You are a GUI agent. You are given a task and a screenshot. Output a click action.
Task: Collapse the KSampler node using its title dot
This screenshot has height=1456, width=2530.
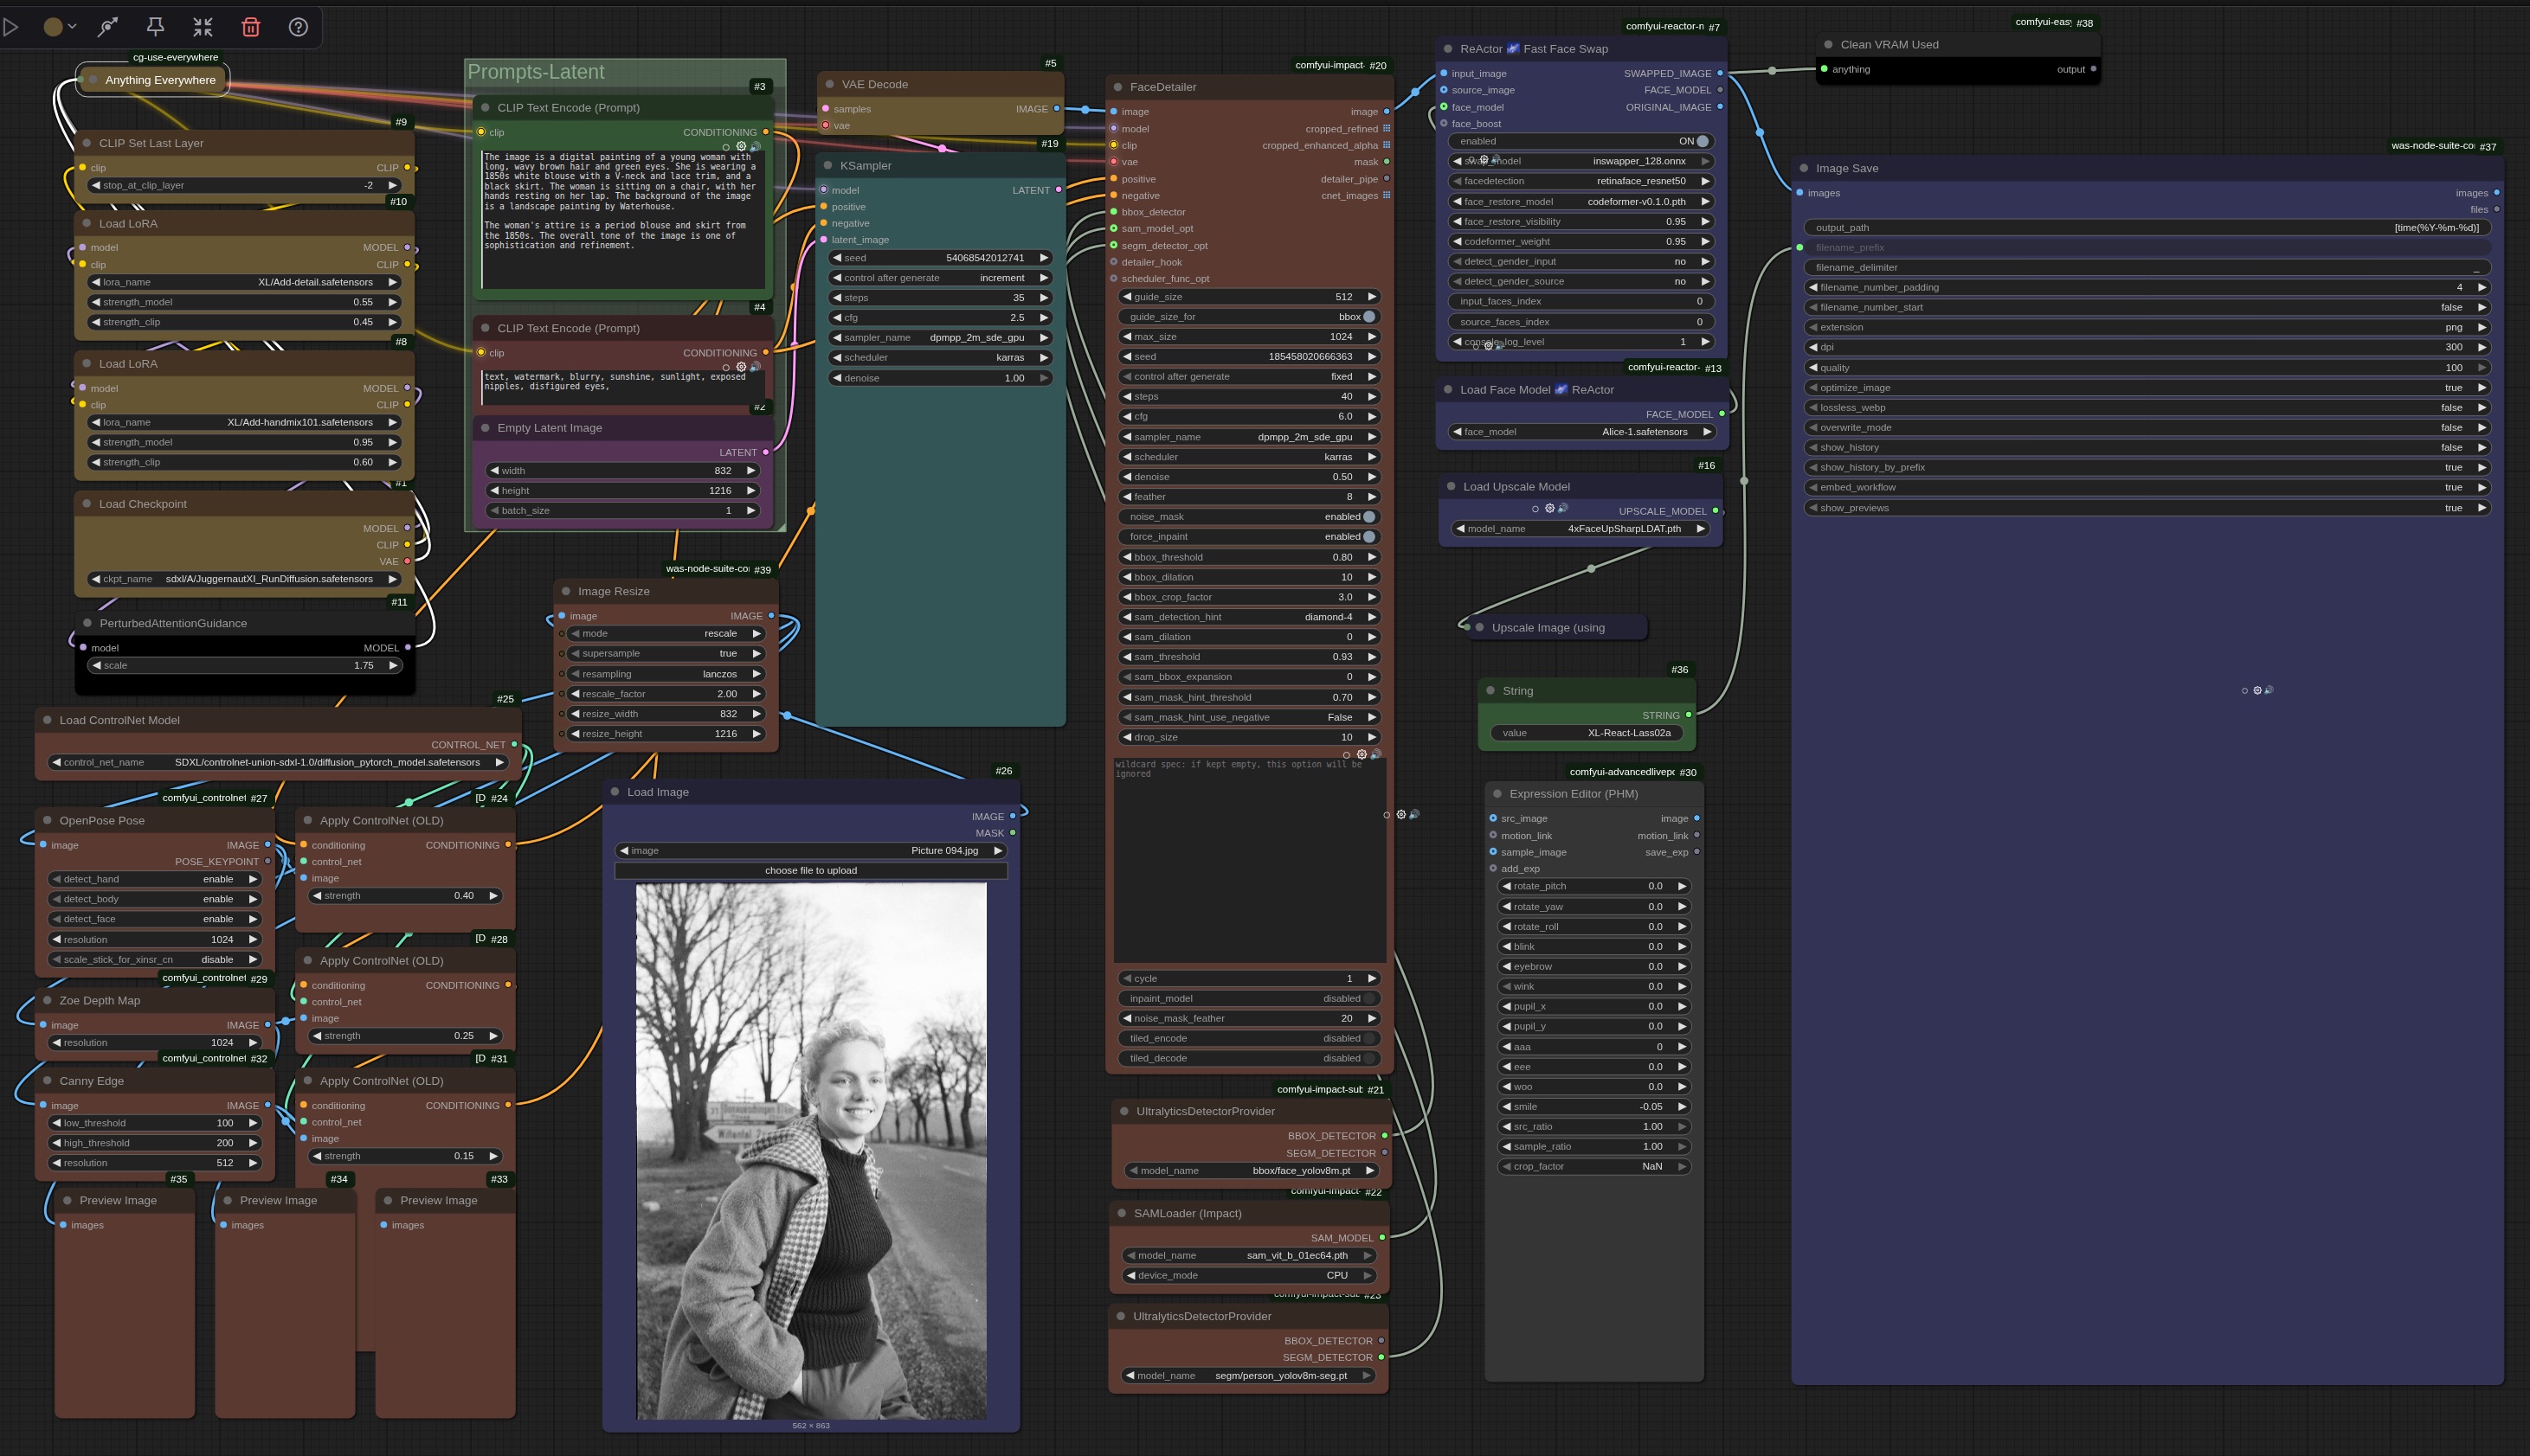coord(828,166)
